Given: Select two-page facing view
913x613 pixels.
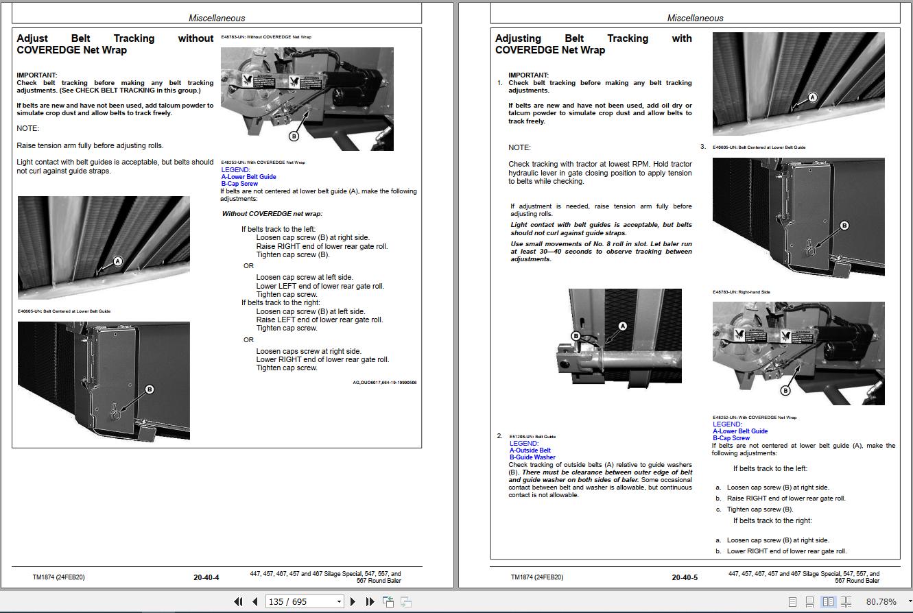Looking at the screenshot, I should click(x=828, y=601).
